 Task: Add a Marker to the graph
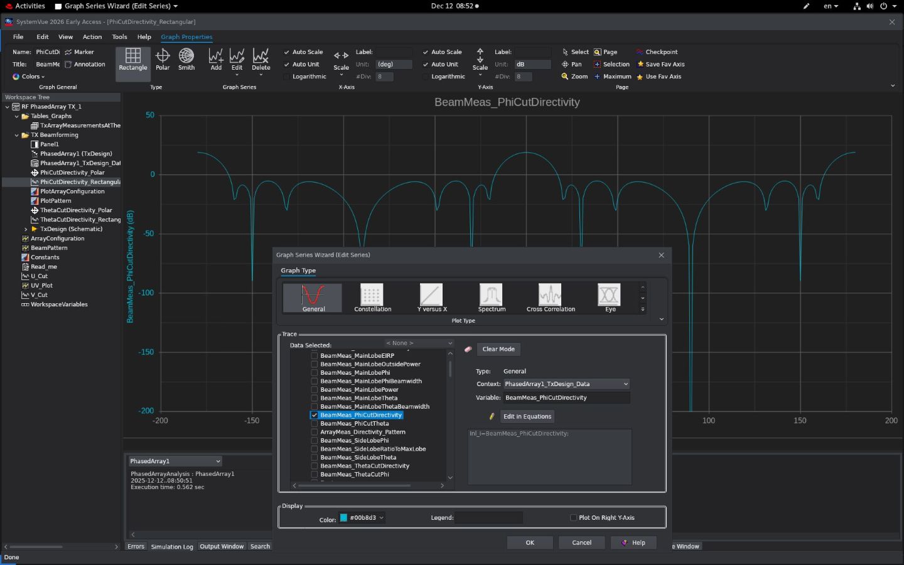79,52
